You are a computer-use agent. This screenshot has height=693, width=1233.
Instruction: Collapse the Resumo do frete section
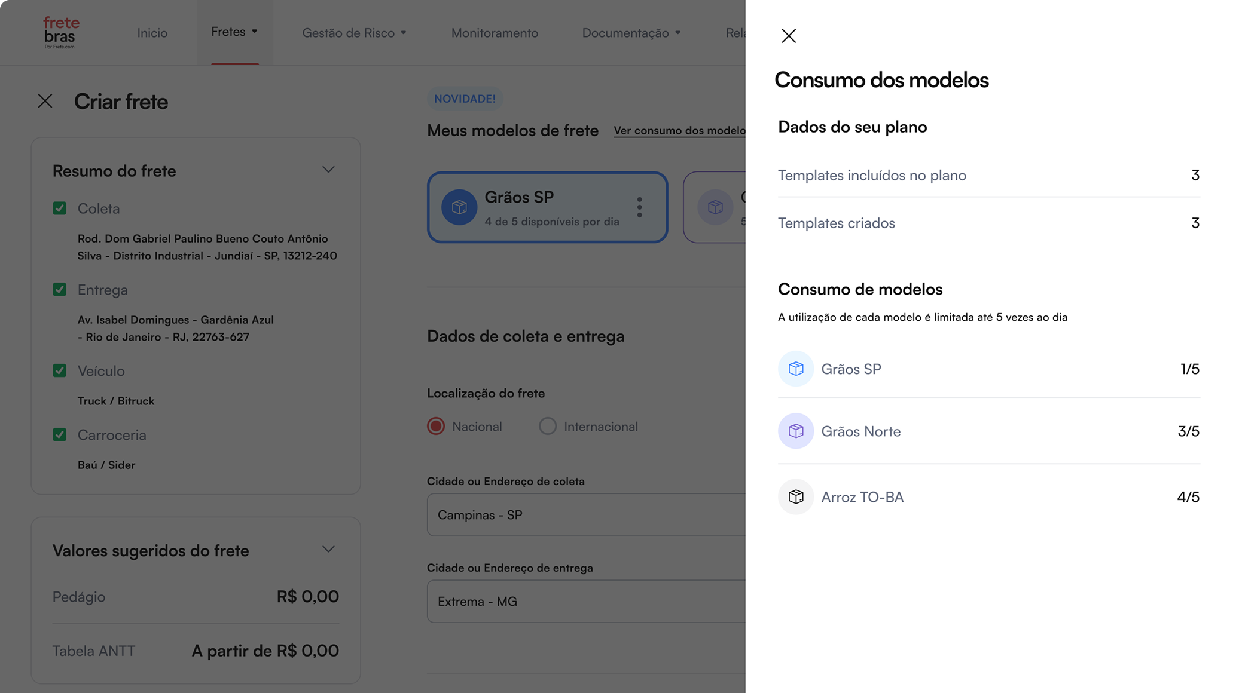328,170
